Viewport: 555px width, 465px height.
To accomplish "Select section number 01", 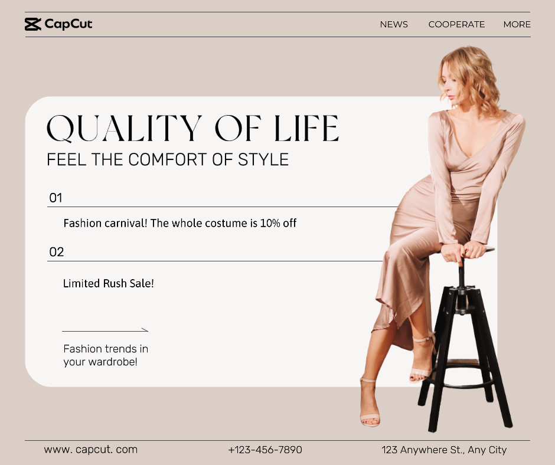I will tap(56, 198).
